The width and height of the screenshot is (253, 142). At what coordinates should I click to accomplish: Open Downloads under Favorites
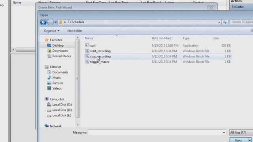click(x=60, y=51)
